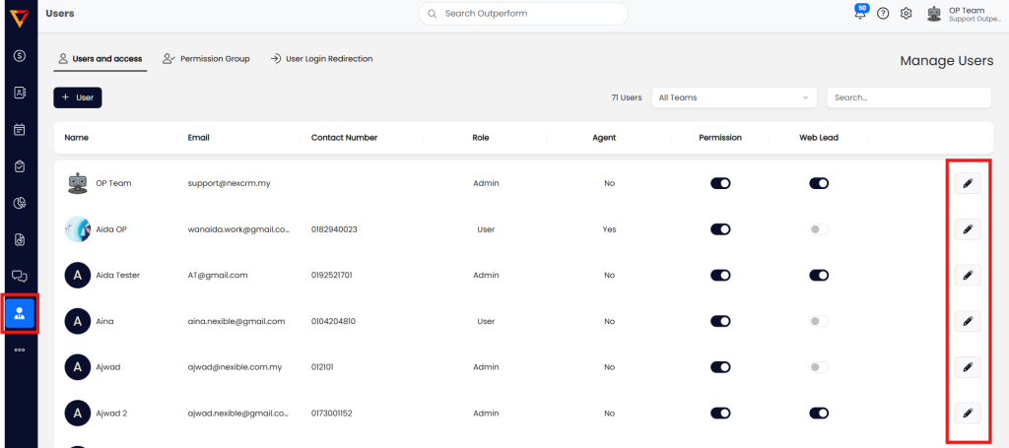This screenshot has height=448, width=1009.
Task: Expand the three-dots more sidebar menu
Action: (19, 350)
